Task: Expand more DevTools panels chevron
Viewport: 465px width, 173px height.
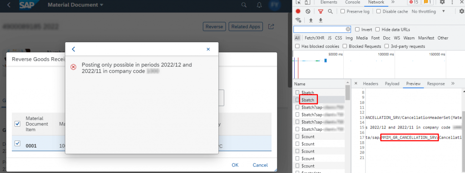Action: click(x=393, y=2)
